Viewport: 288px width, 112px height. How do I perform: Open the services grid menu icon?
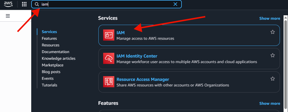coord(24,4)
